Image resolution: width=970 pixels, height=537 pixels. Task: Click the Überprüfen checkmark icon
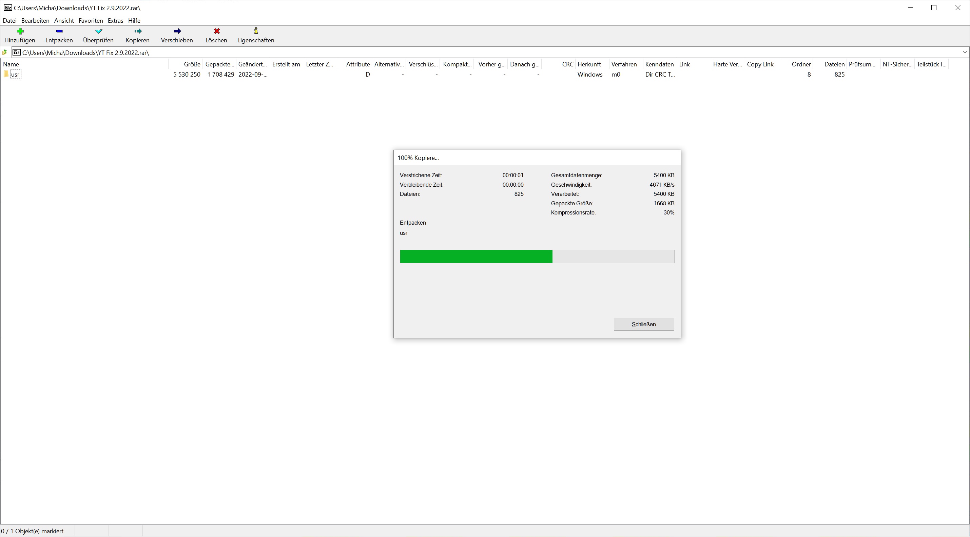[x=98, y=31]
